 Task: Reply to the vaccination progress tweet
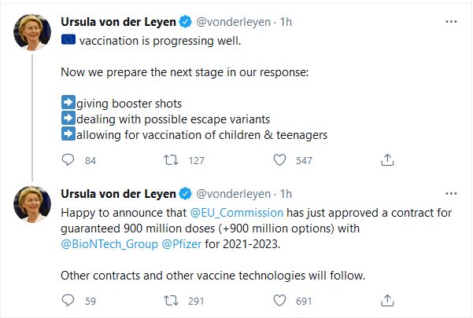pos(68,160)
